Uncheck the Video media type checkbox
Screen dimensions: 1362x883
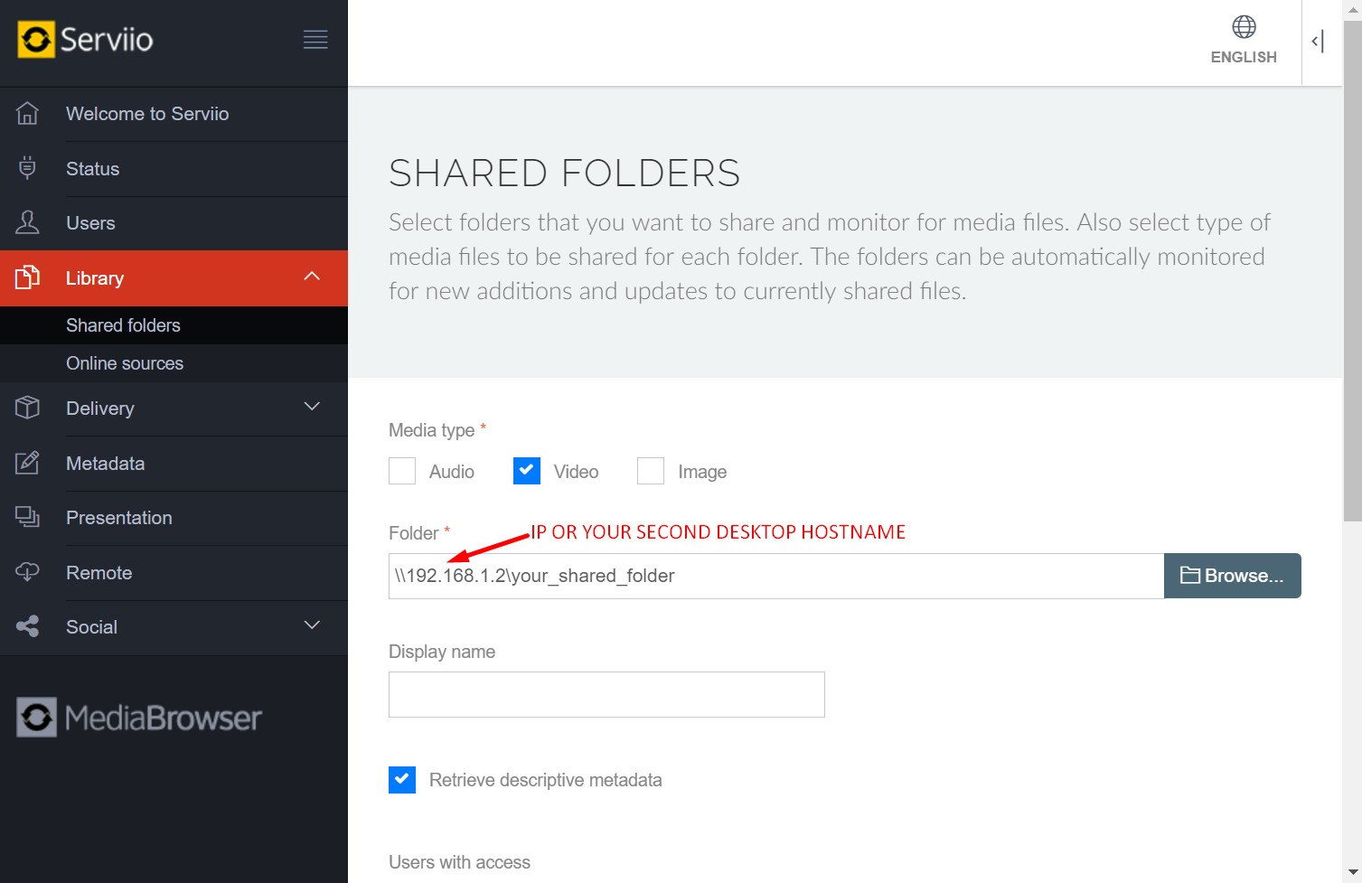[526, 471]
